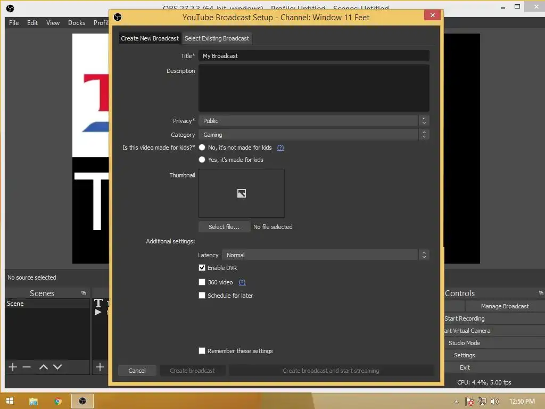Click the OBS logo in the main window title bar
The image size is (545, 409).
(10, 9)
